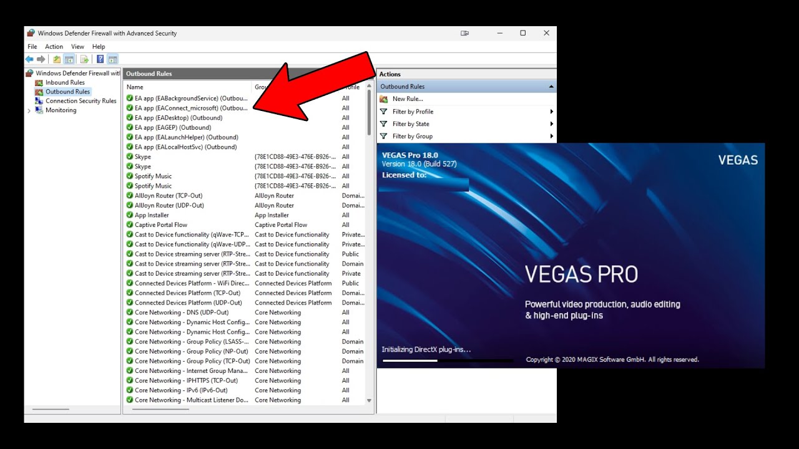Click the Actions pane header label
Viewport: 799px width, 449px height.
390,74
